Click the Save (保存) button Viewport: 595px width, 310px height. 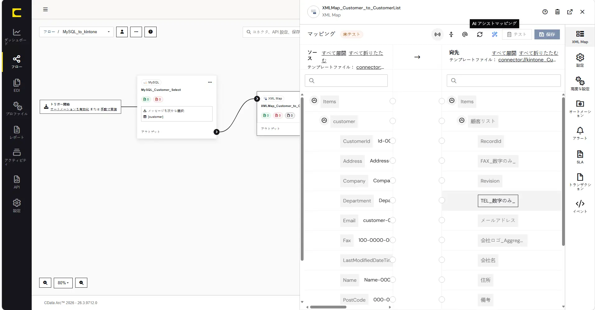click(x=547, y=34)
